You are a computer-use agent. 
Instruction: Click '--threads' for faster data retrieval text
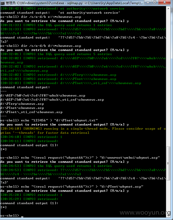(x=51, y=133)
